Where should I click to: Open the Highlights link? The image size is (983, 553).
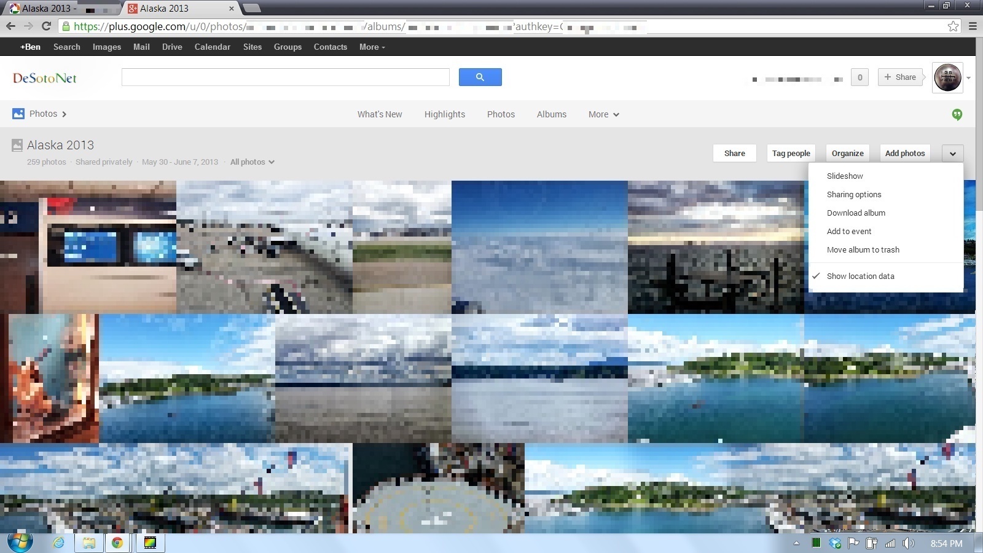444,114
